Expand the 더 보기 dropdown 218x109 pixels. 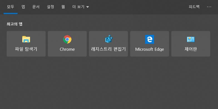tap(81, 7)
